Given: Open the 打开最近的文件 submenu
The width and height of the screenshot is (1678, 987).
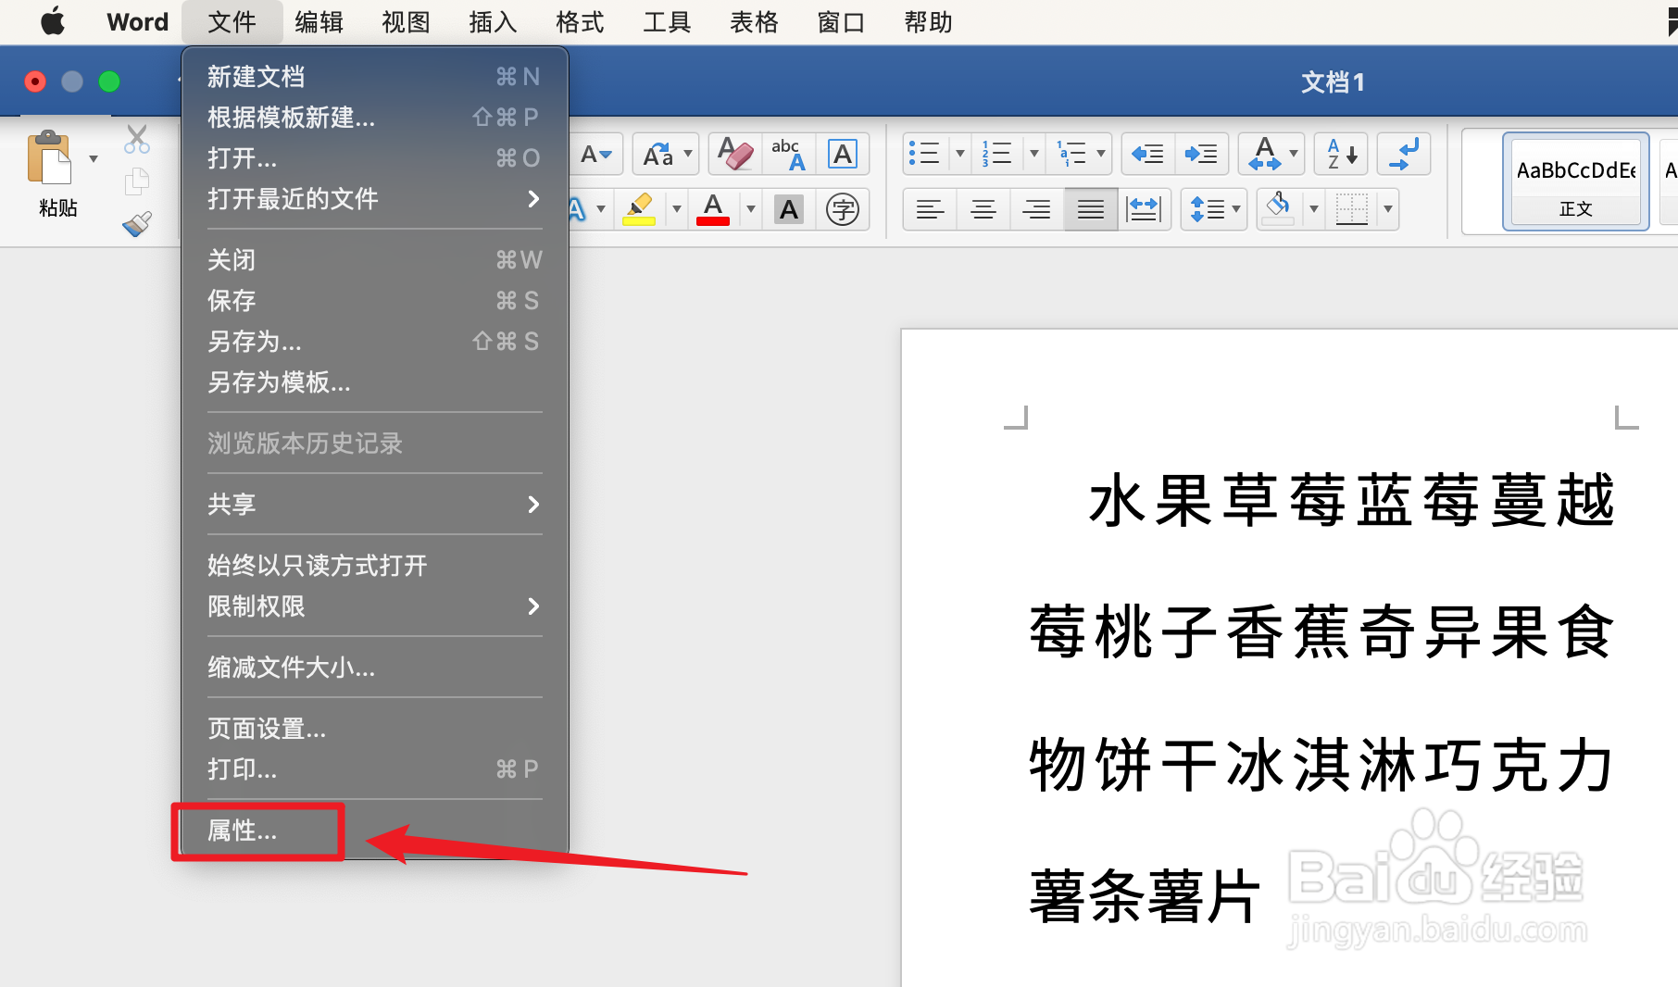Looking at the screenshot, I should [x=293, y=198].
